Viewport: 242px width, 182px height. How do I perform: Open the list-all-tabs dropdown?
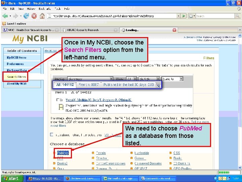pyautogui.click(x=240, y=30)
